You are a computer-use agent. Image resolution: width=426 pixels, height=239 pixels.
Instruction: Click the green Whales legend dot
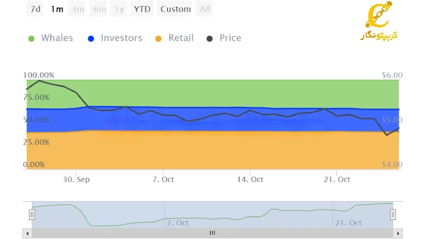pyautogui.click(x=31, y=39)
